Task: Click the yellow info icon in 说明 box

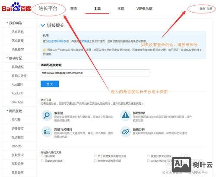Action: (x=44, y=50)
